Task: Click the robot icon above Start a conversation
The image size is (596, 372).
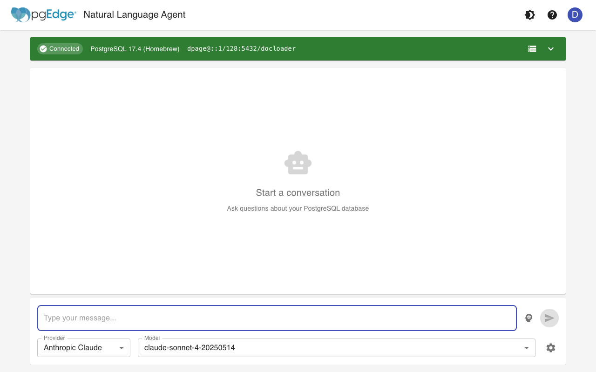Action: tap(298, 162)
